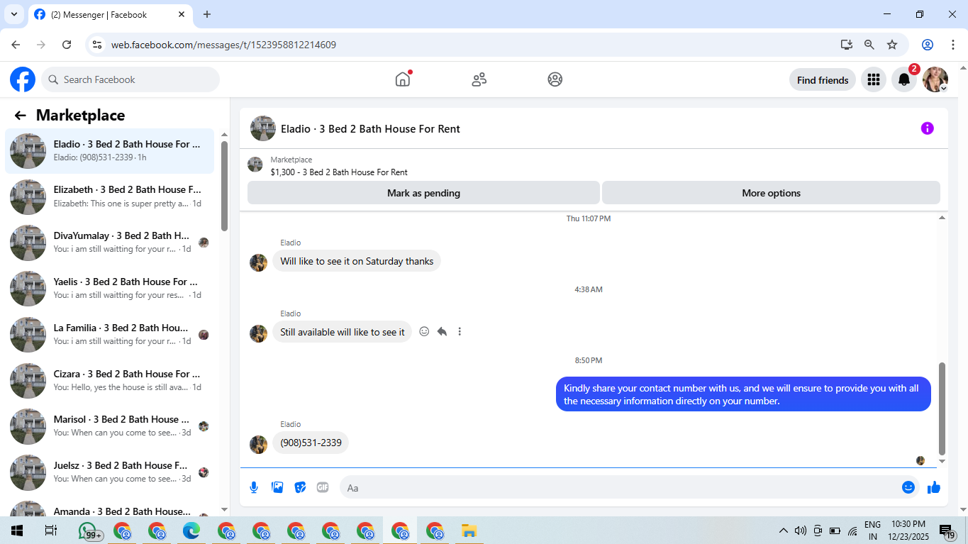
Task: Open the volume control in system tray
Action: 801,531
